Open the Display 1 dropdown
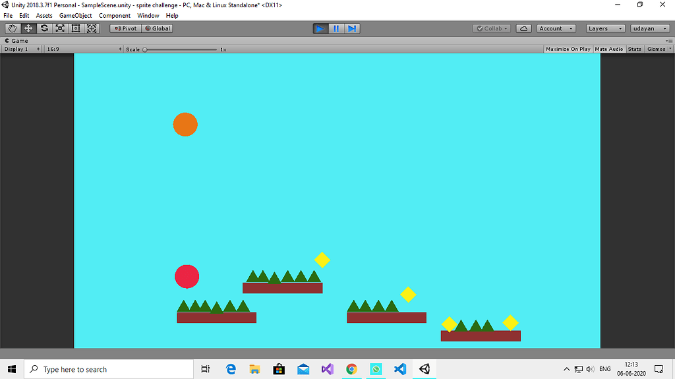This screenshot has width=675, height=379. [22, 49]
